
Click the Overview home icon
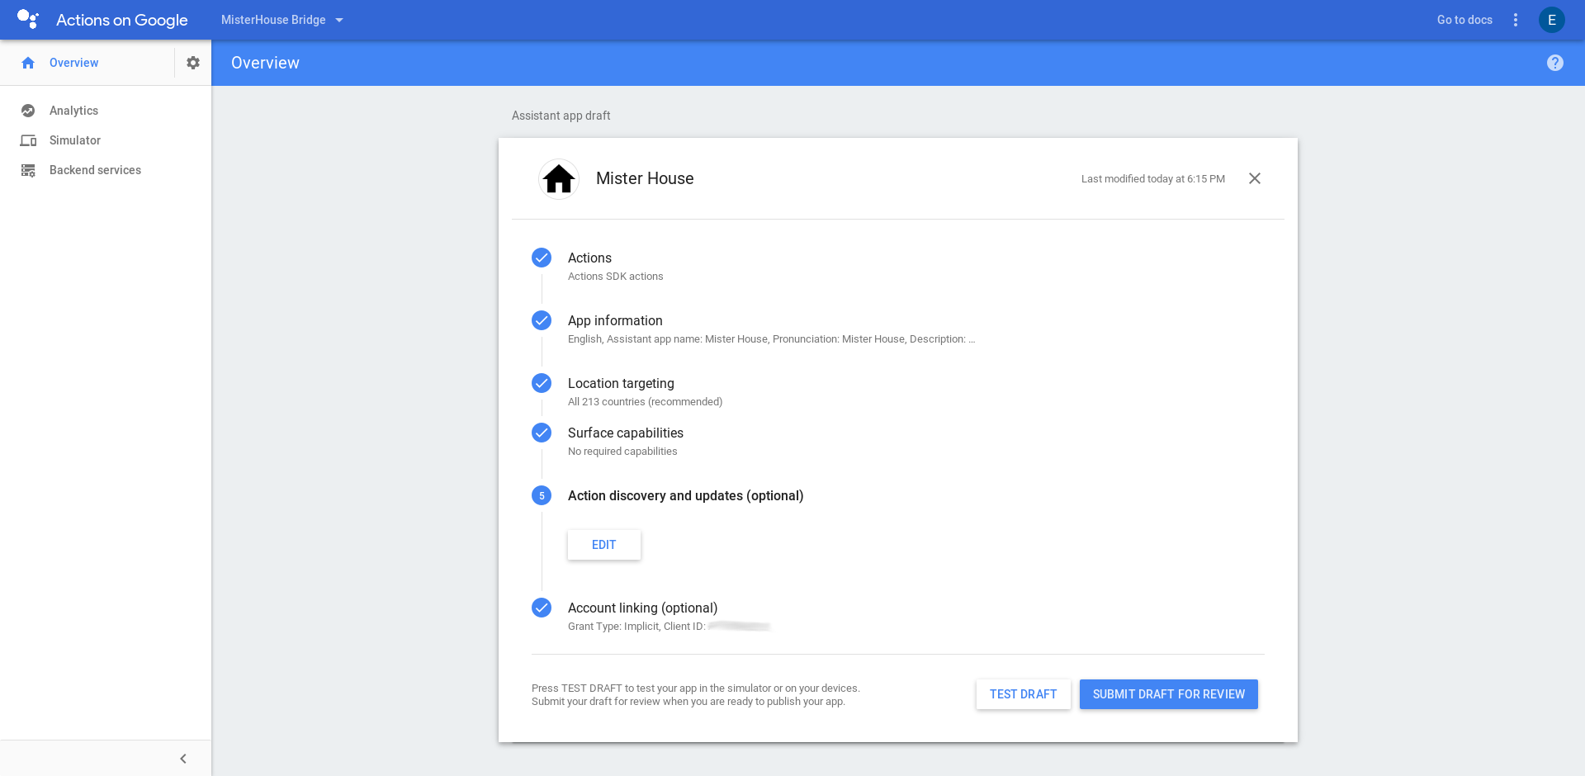coord(28,63)
